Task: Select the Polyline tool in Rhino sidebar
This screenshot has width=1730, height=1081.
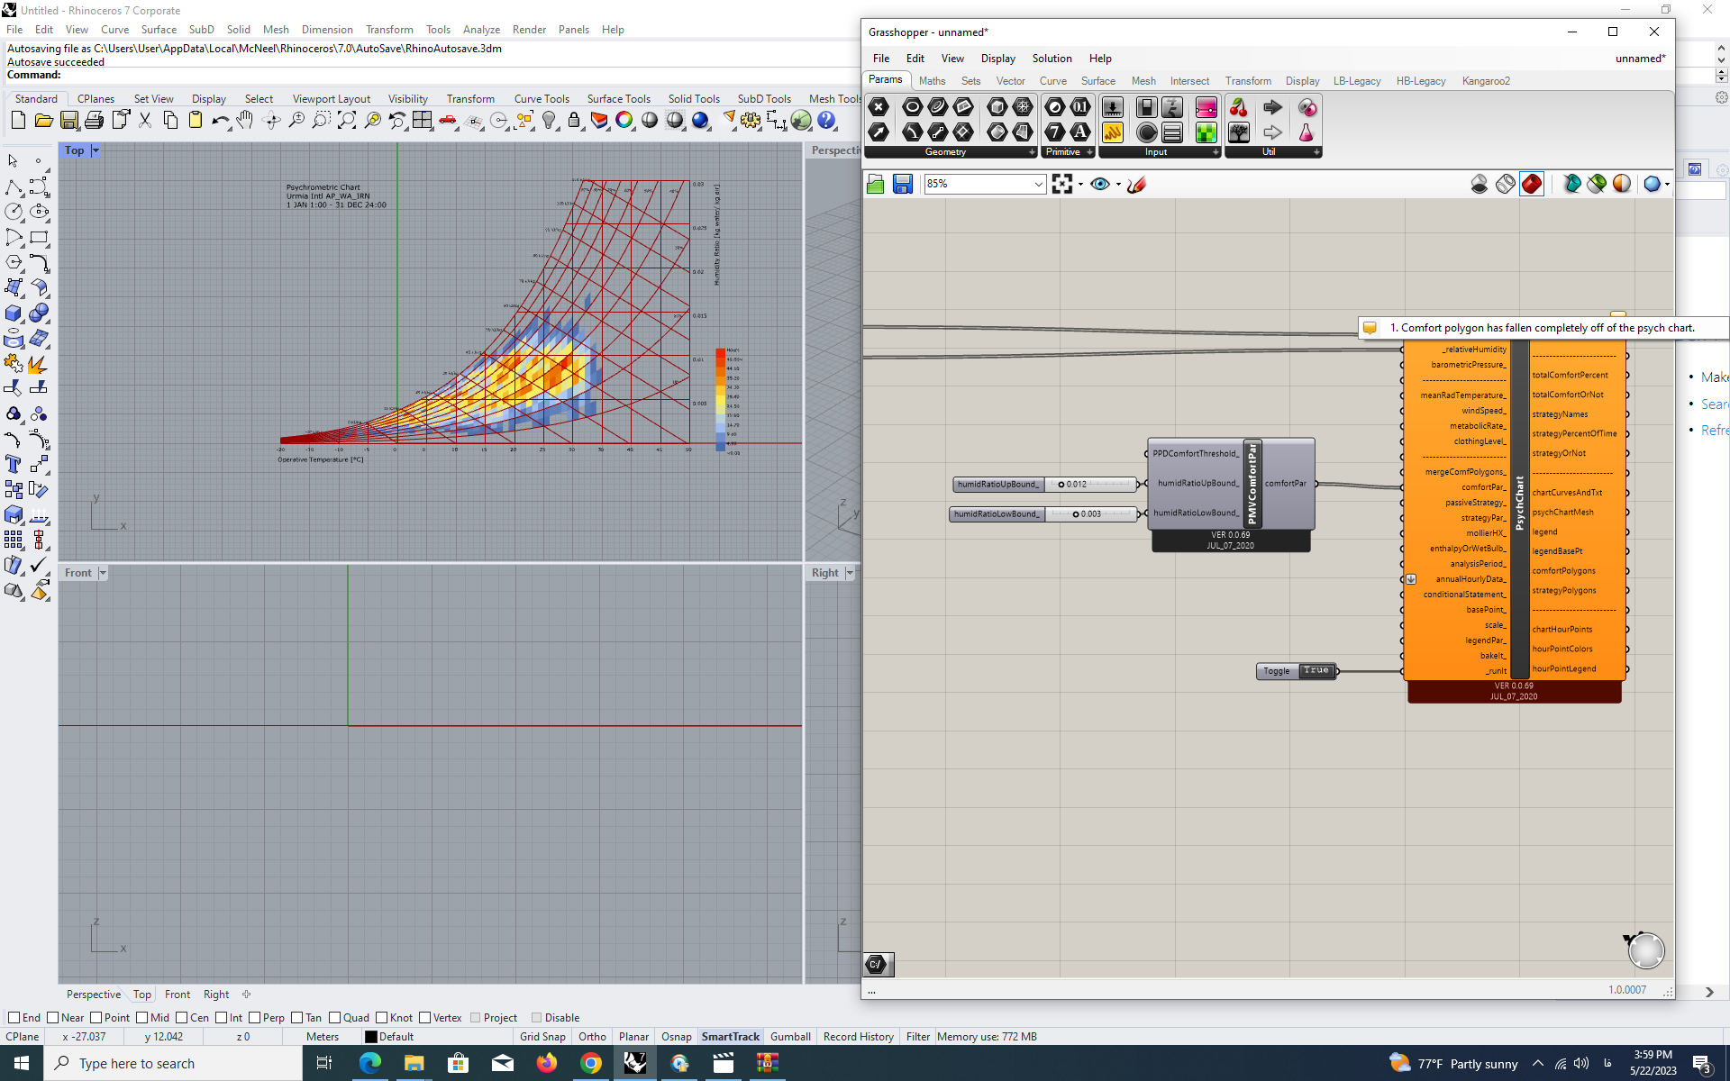Action: [x=14, y=186]
